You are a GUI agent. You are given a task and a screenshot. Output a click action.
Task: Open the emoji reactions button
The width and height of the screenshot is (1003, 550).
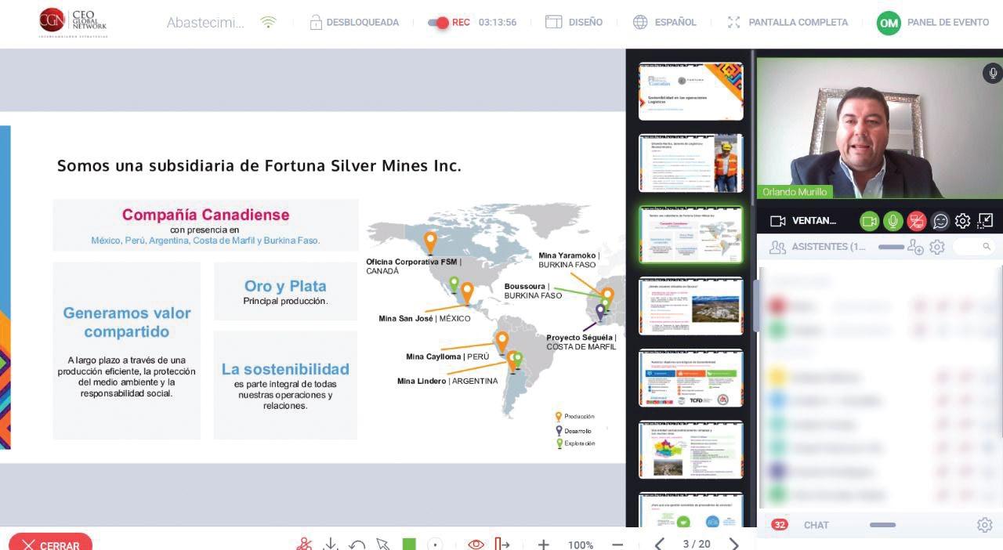tap(940, 221)
